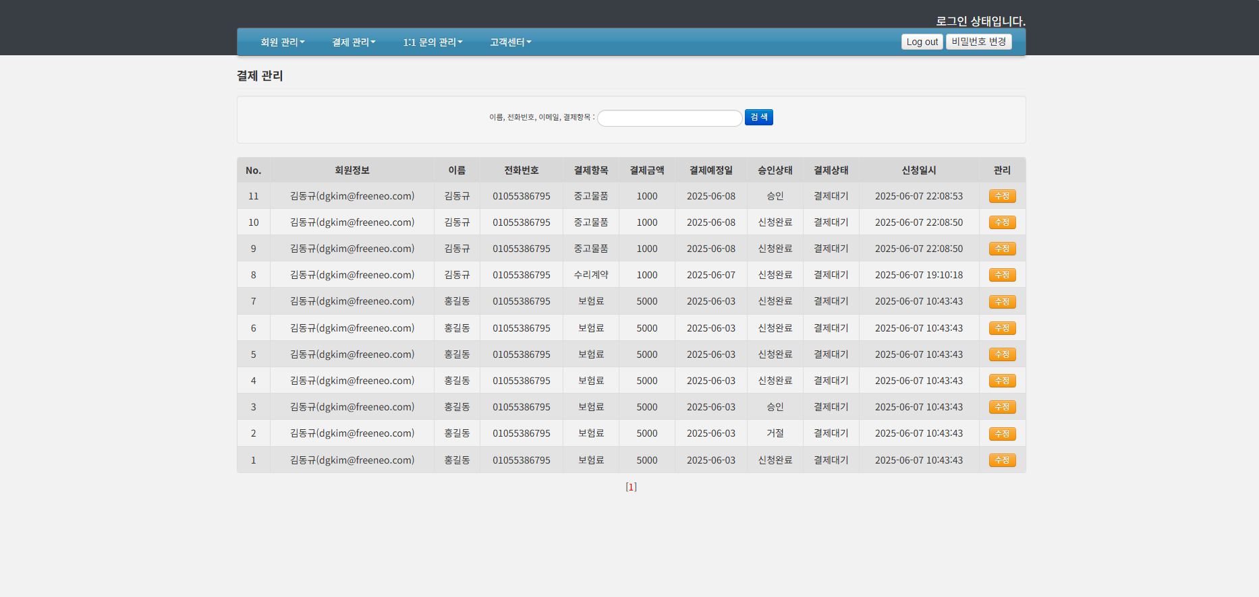
Task: Click timestamp 2025-06-07 19:10:18
Action: pos(919,275)
